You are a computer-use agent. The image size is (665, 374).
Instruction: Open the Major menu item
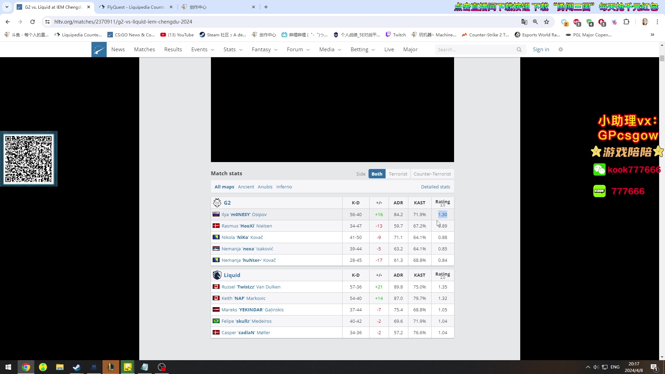(410, 50)
